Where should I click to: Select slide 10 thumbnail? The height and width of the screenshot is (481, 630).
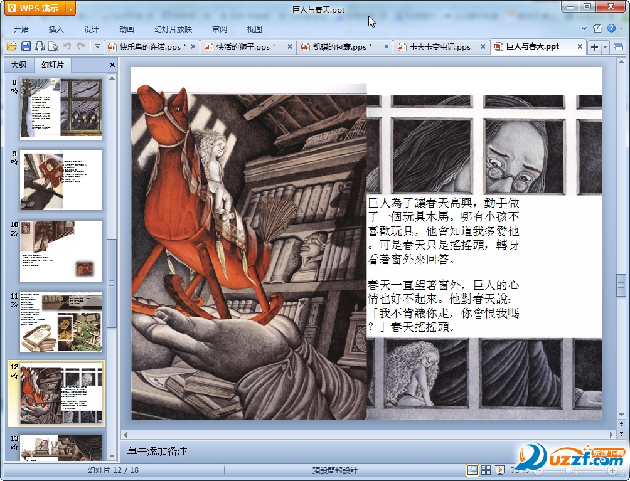tap(61, 251)
